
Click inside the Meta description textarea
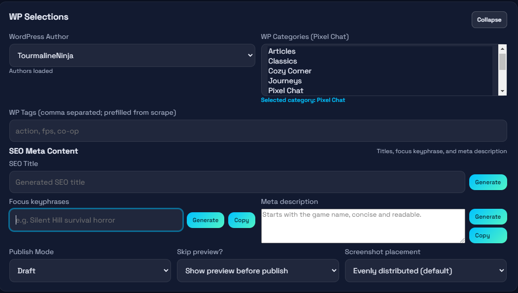tap(363, 226)
